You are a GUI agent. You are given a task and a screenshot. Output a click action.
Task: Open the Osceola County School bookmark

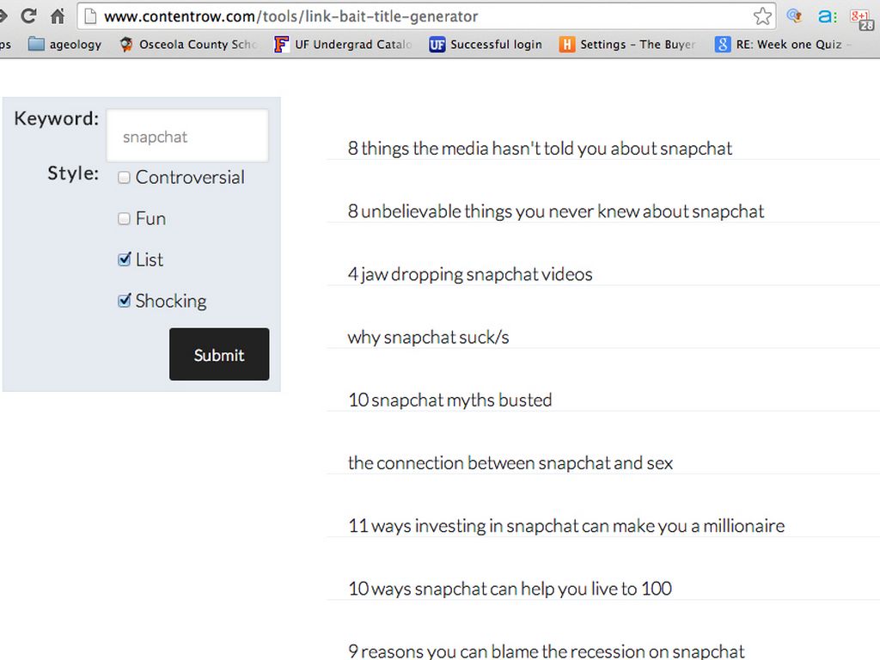point(188,45)
